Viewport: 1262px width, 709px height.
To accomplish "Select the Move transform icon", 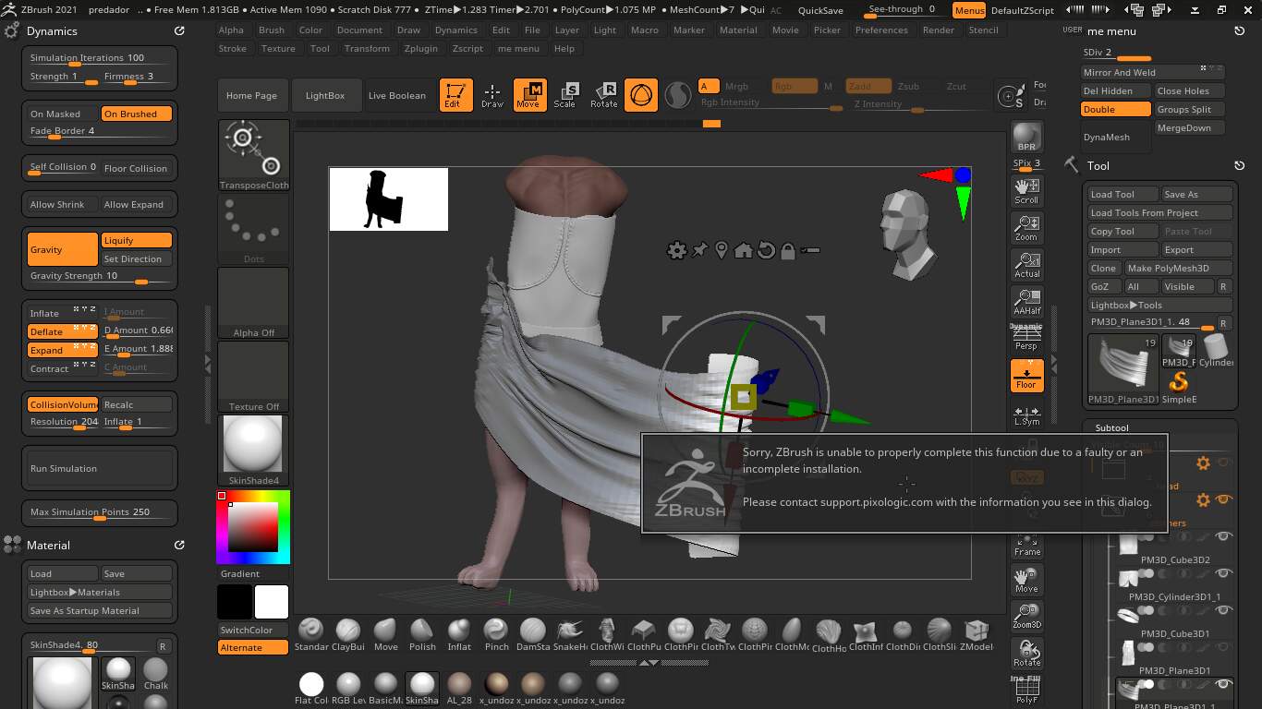I will tap(529, 95).
